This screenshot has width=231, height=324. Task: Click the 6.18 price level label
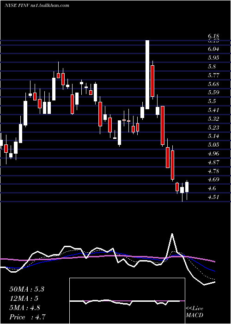tap(213, 37)
